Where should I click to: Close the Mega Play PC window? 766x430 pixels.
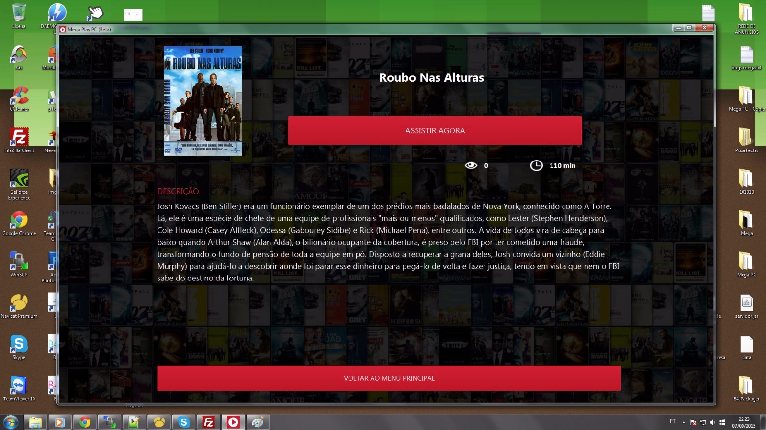704,28
